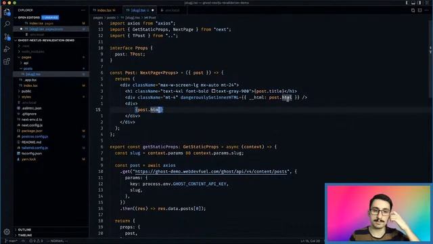This screenshot has height=244, width=433.
Task: Open the editor's more actions ellipsis
Action: pos(427,10)
